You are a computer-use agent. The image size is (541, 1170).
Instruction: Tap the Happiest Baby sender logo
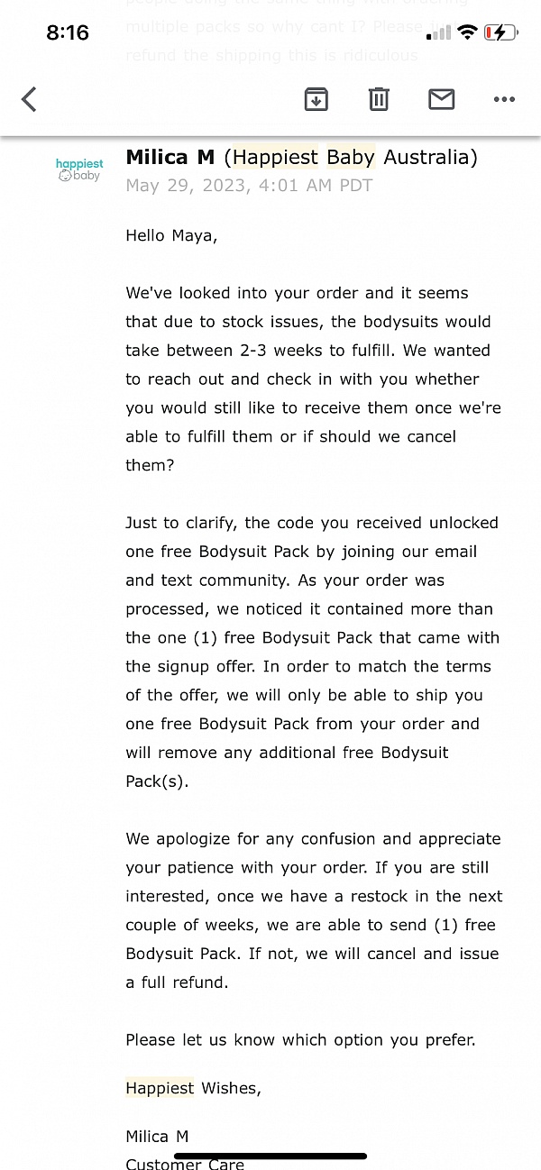(x=79, y=169)
